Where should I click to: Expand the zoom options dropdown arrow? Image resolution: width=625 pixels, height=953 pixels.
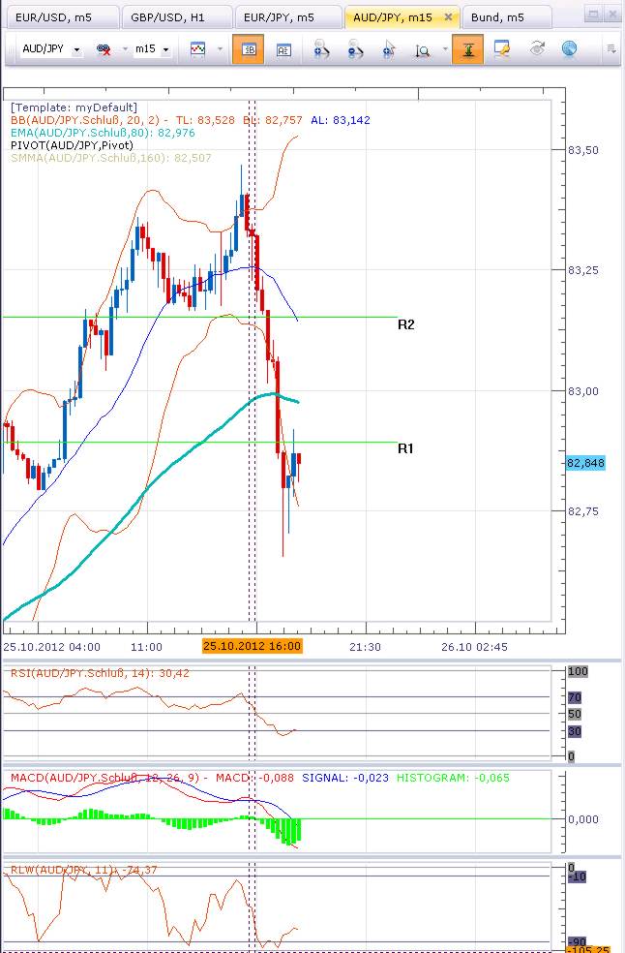tap(445, 49)
